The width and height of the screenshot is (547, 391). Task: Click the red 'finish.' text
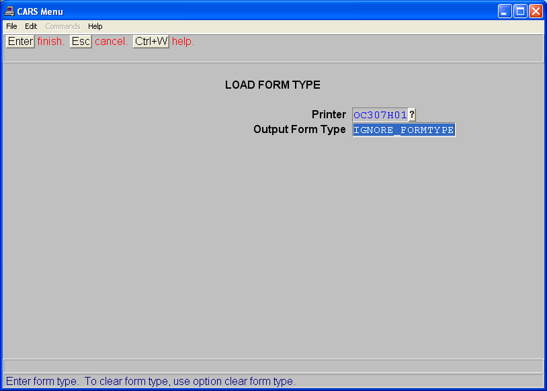click(51, 42)
